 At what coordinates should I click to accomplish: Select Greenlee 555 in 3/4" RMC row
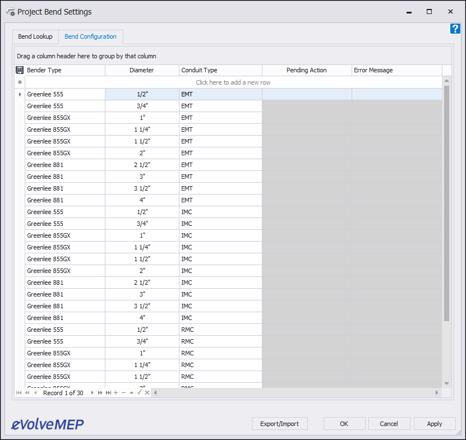[65, 341]
